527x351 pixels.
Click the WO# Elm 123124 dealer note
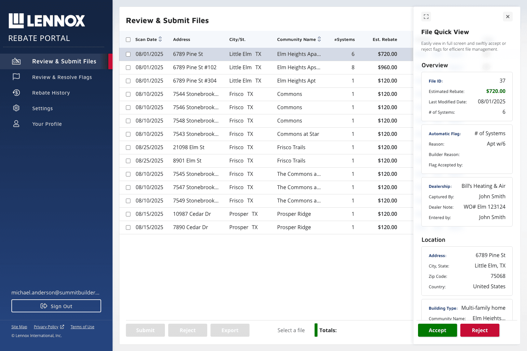(484, 207)
